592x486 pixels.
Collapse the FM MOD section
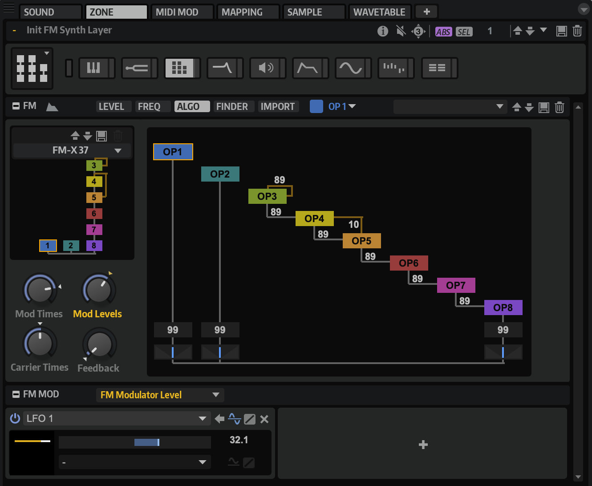point(16,394)
